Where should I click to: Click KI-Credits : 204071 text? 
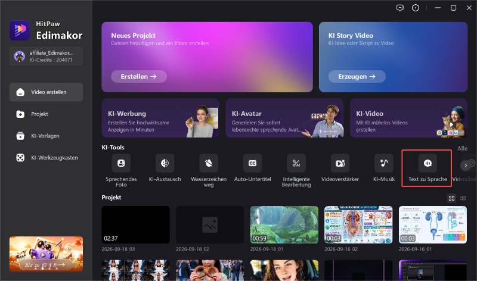51,60
